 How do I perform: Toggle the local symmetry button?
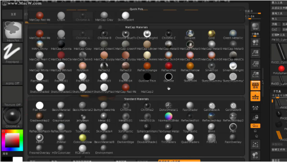(255, 107)
